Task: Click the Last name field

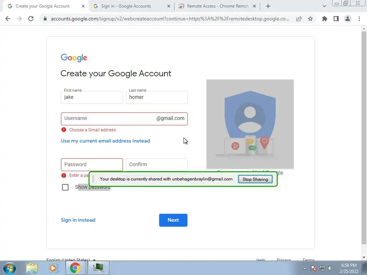Action: click(157, 97)
